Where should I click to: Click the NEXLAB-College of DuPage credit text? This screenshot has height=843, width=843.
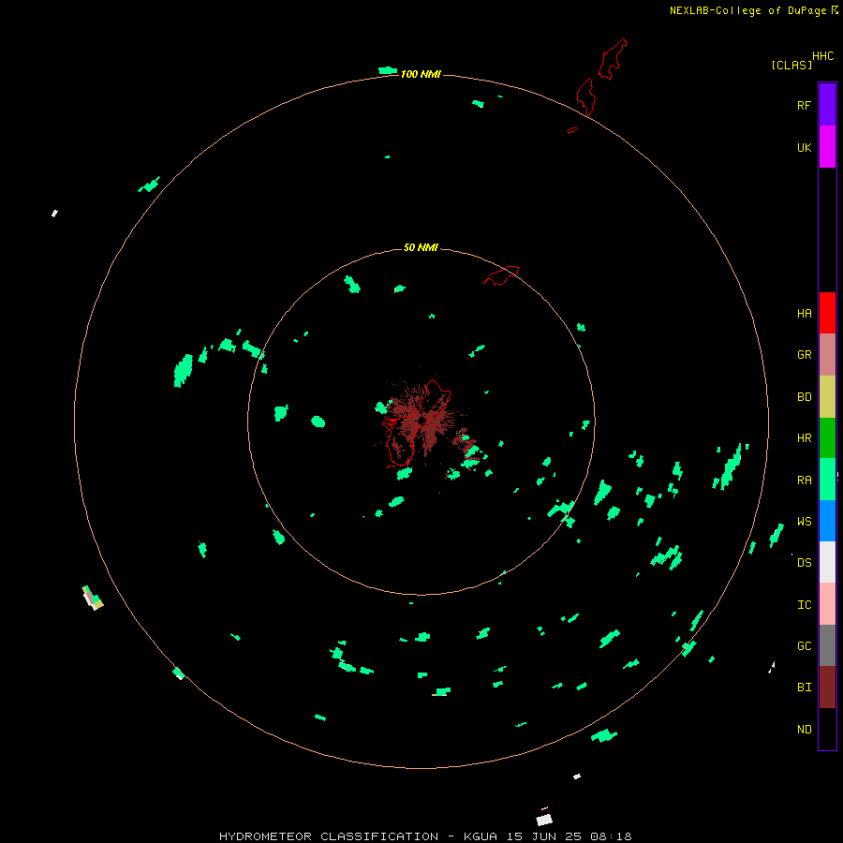[x=747, y=10]
